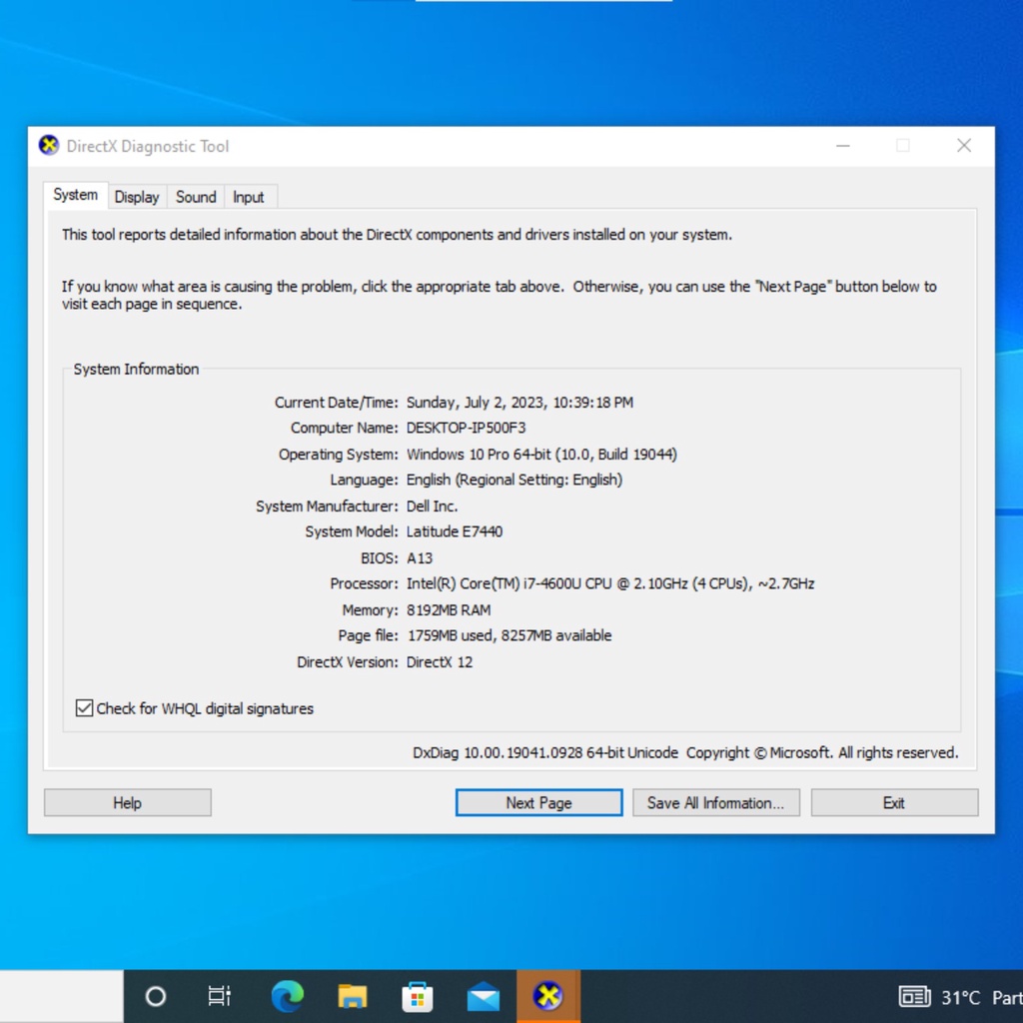Close the DirectX Diagnostic Tool window
This screenshot has width=1023, height=1023.
pos(964,146)
